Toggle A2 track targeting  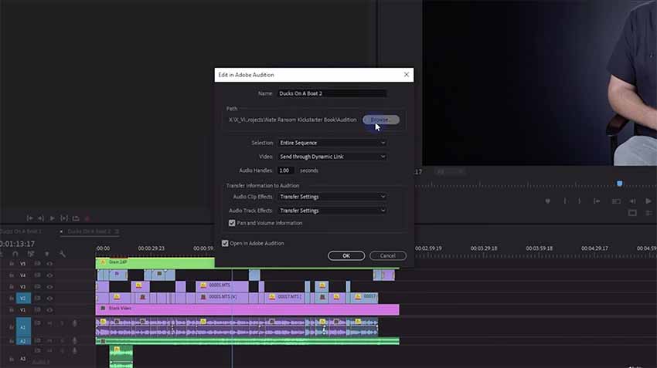point(23,341)
